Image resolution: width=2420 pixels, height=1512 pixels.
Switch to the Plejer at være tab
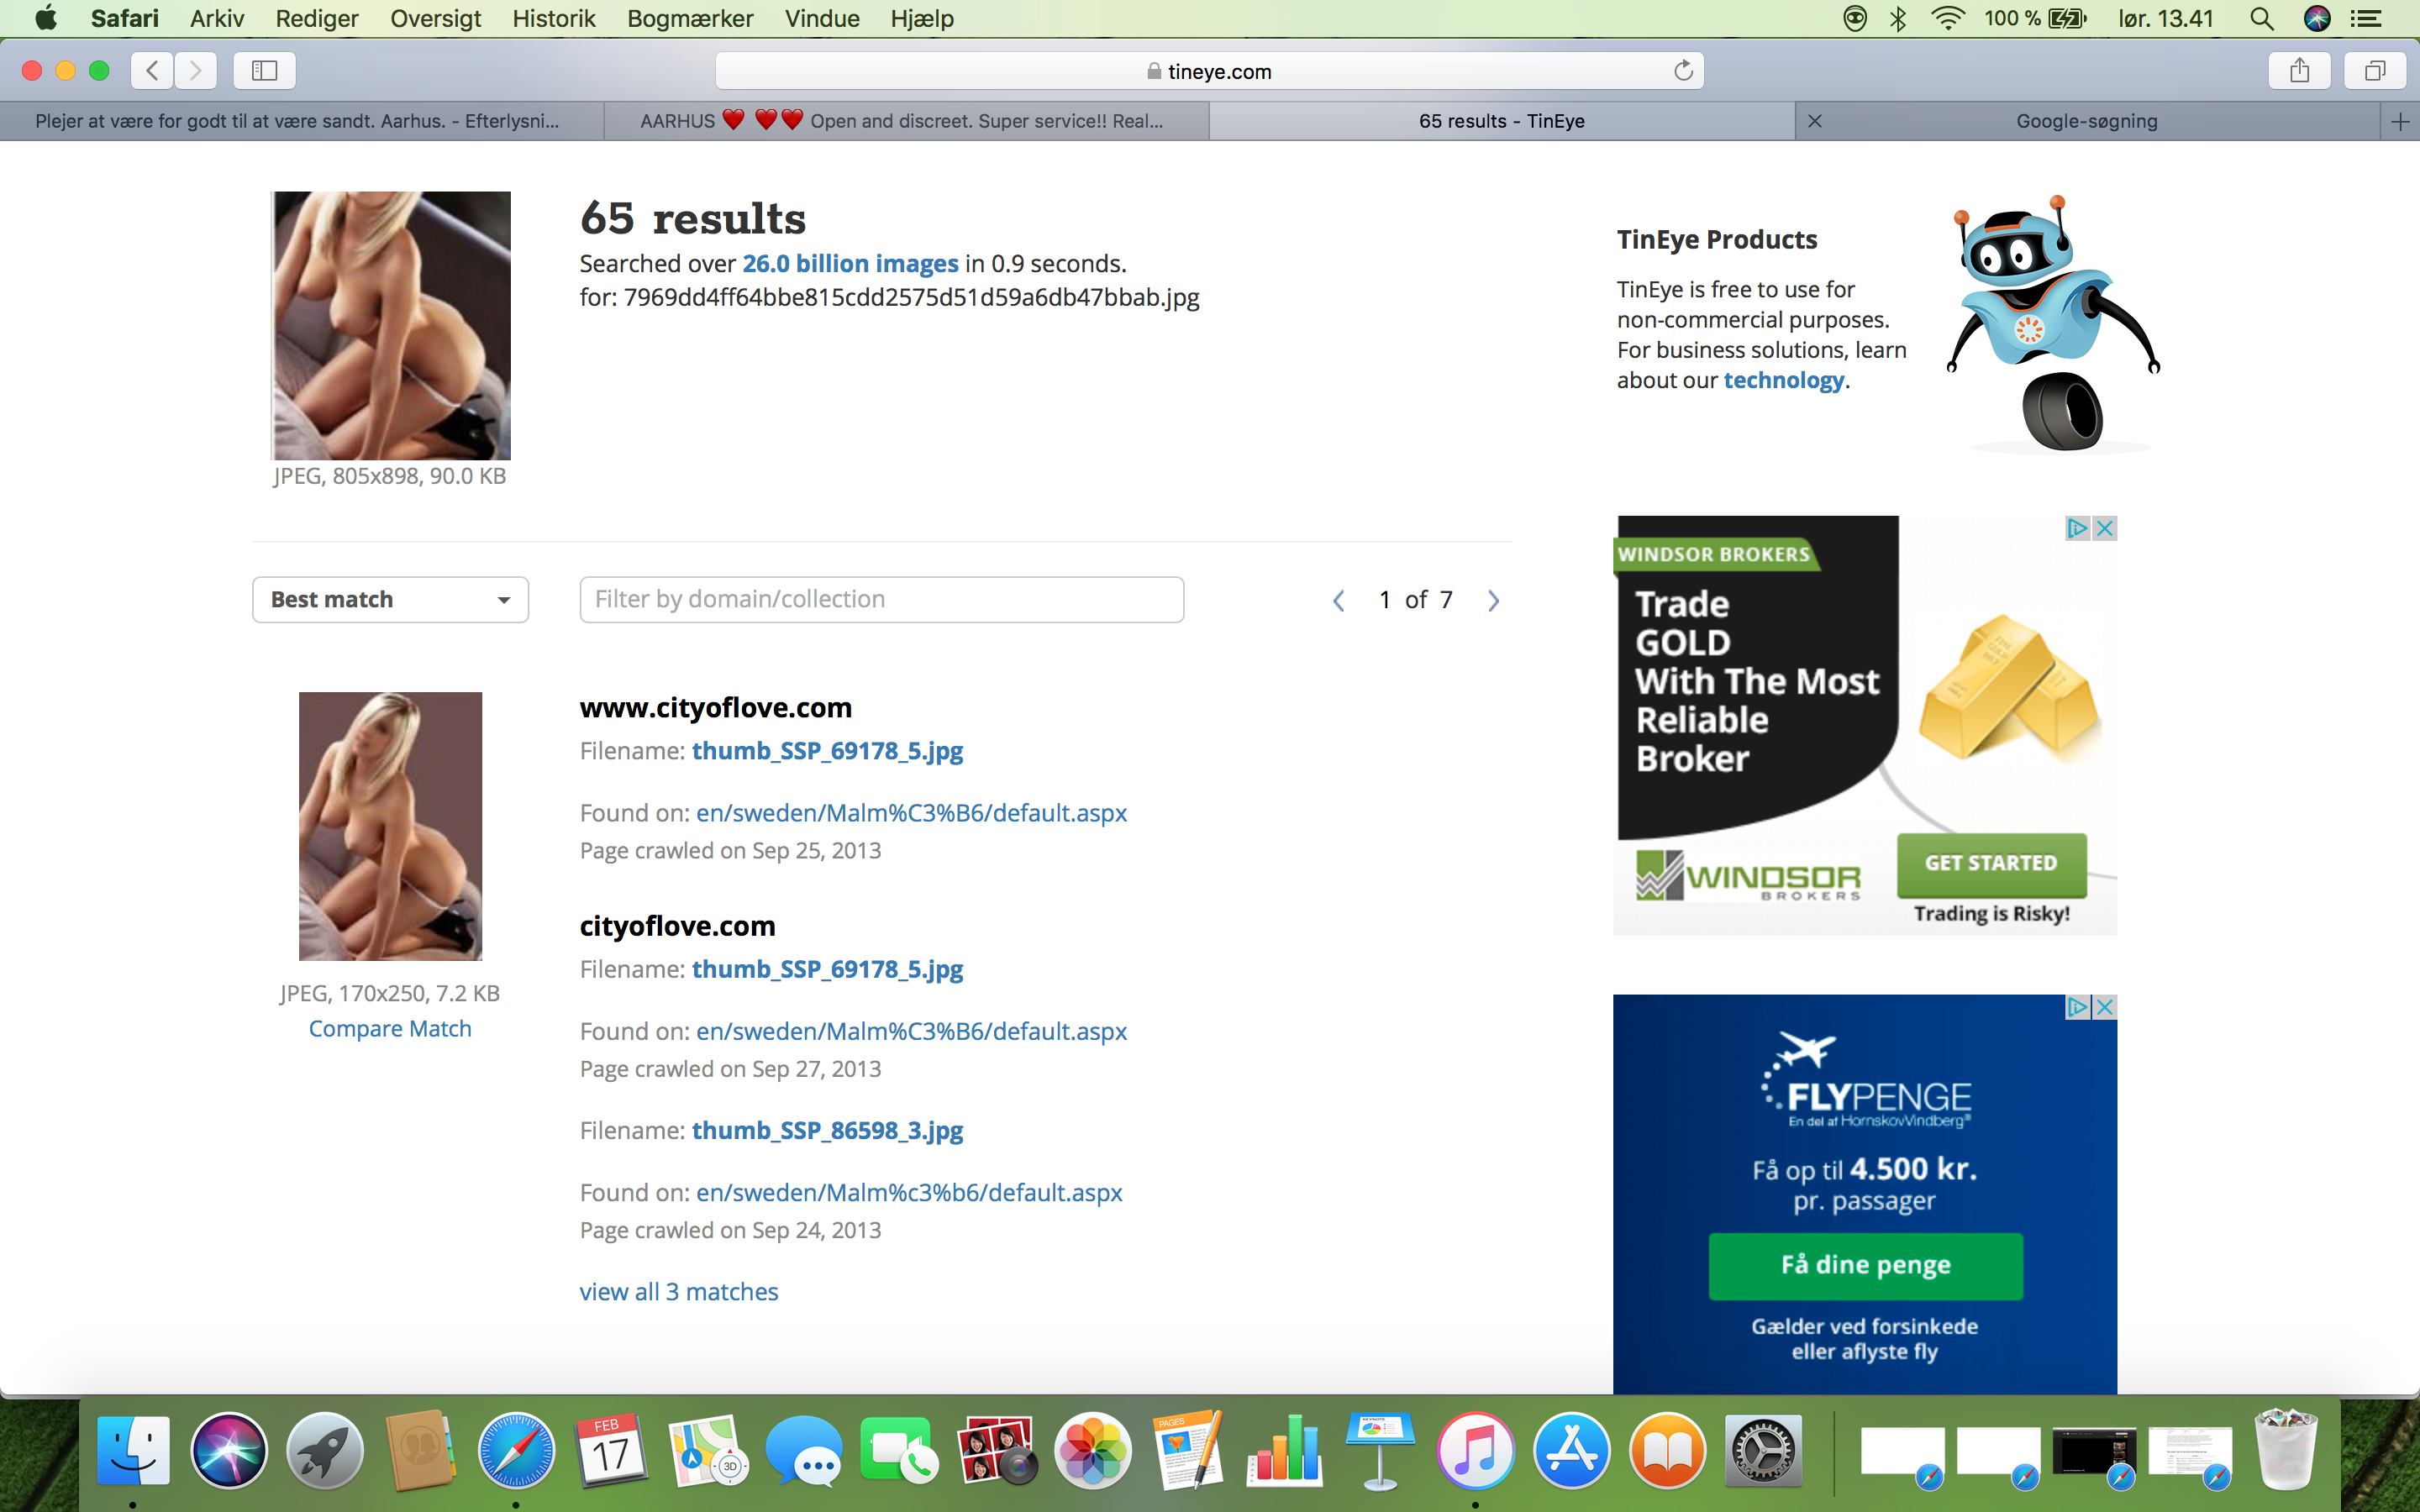click(x=302, y=121)
